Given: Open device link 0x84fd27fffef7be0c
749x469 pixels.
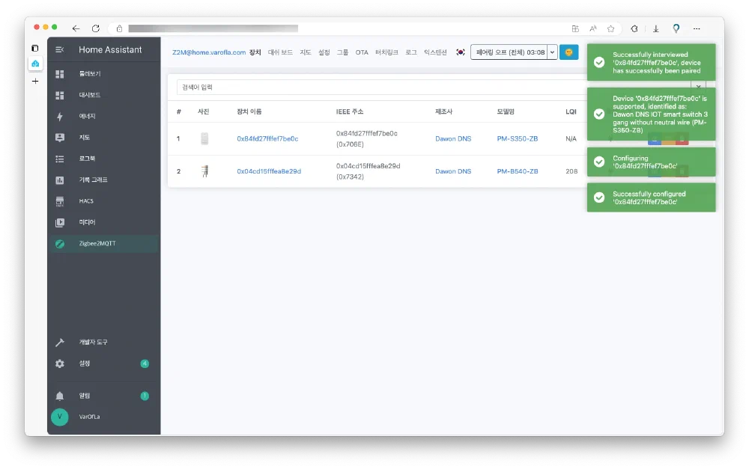Looking at the screenshot, I should pyautogui.click(x=267, y=138).
